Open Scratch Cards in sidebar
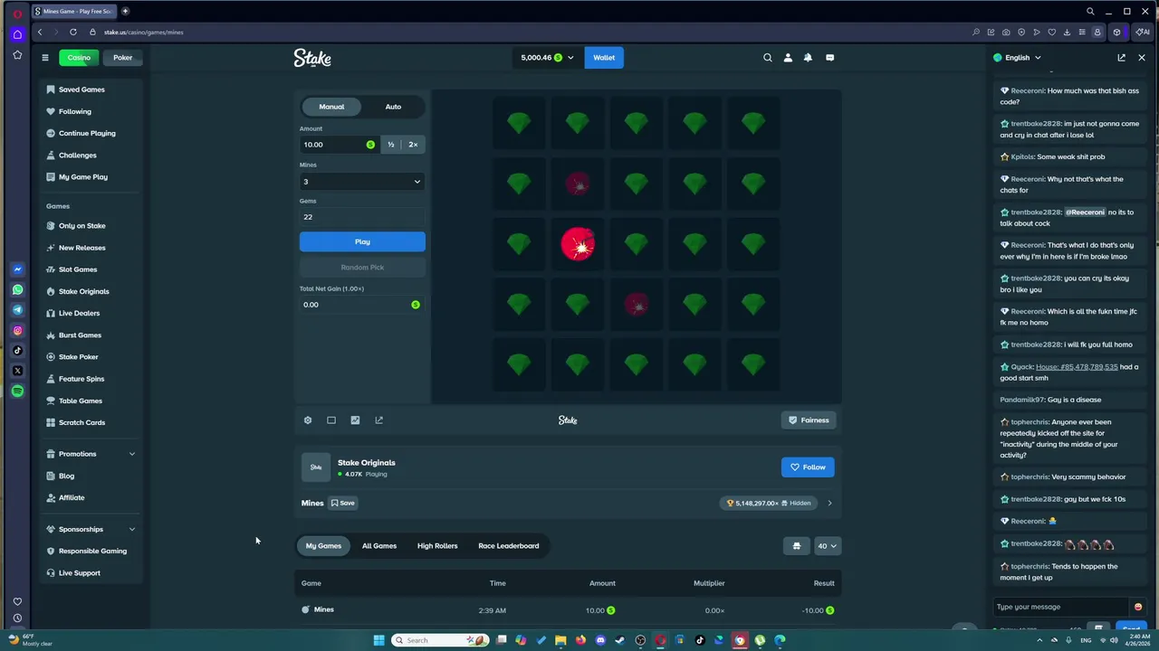This screenshot has height=651, width=1159. point(81,422)
